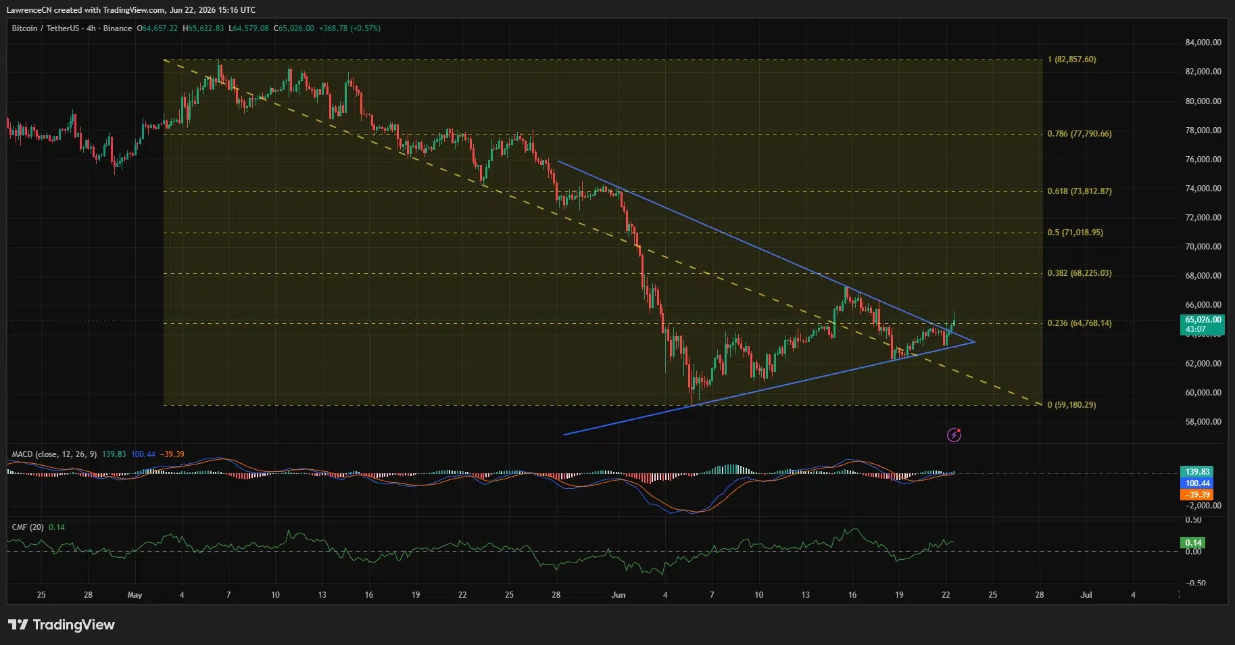Click the open value O64,657.22
The height and width of the screenshot is (645, 1235).
pos(158,28)
